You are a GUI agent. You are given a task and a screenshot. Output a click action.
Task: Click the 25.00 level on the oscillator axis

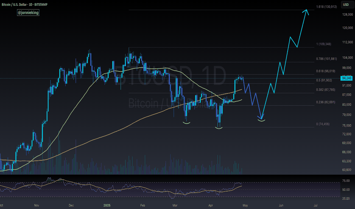pos(346,198)
